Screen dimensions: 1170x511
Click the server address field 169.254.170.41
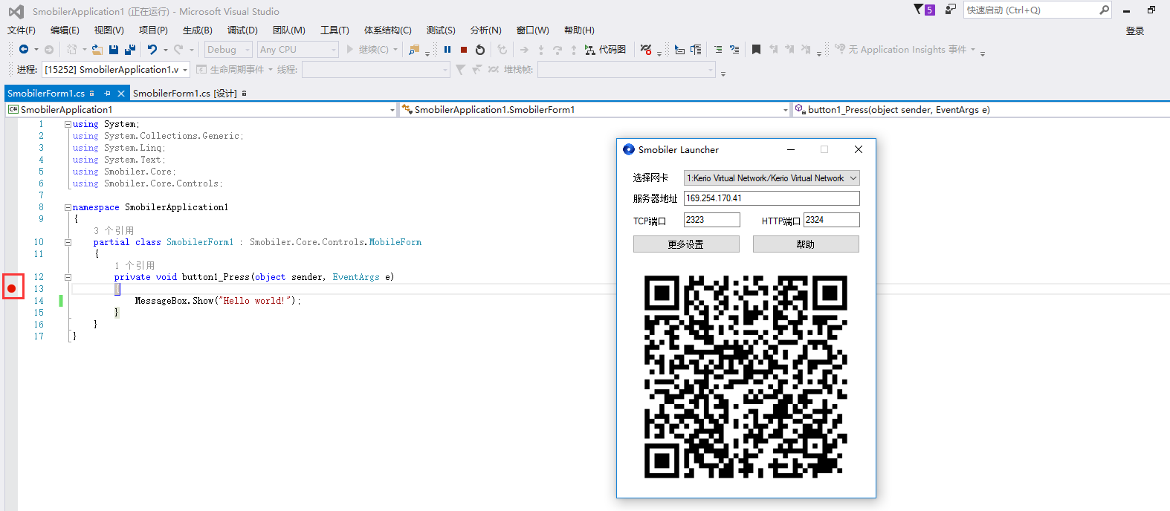(x=772, y=198)
